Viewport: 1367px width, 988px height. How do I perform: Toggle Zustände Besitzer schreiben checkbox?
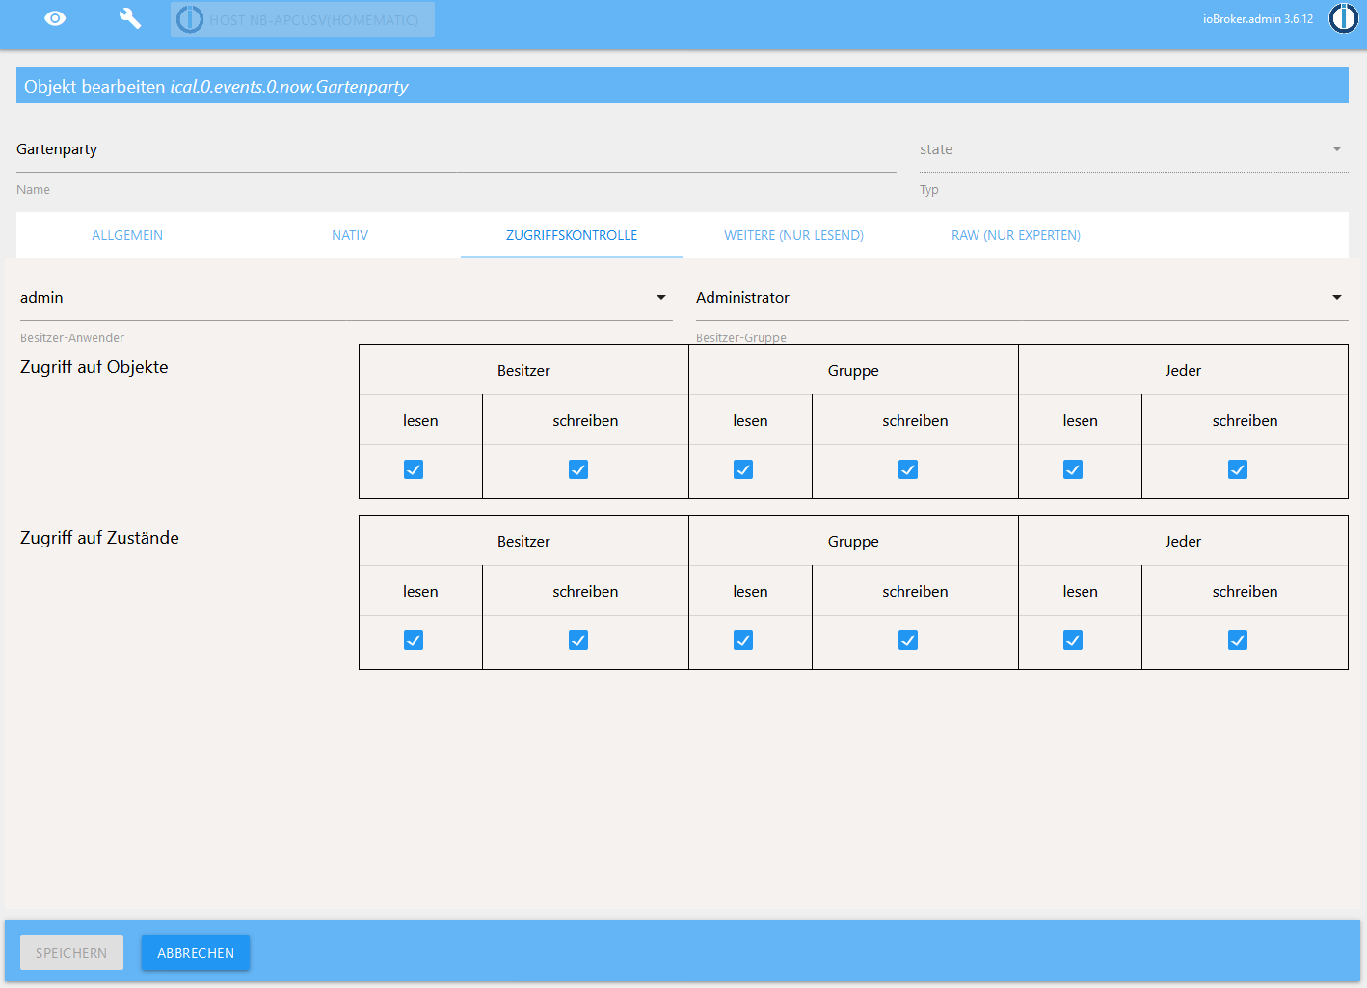(x=578, y=640)
